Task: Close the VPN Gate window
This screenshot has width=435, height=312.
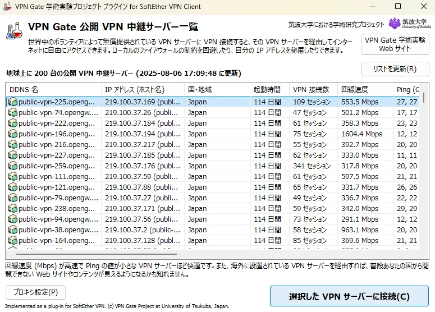Action: [x=424, y=6]
